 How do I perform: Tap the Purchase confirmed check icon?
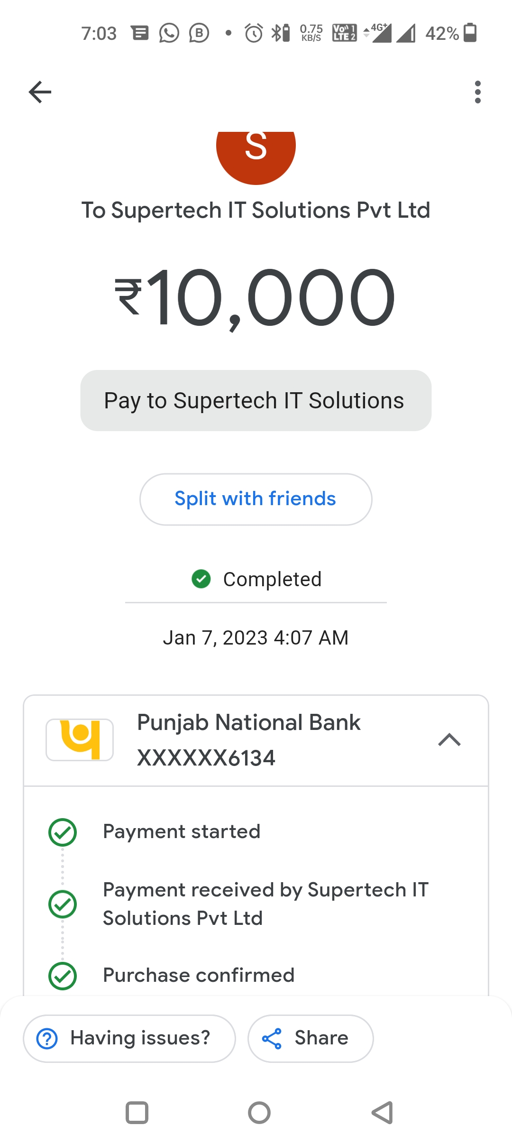(x=63, y=976)
